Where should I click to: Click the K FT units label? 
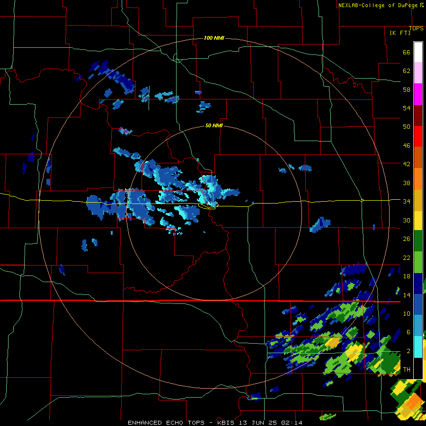pyautogui.click(x=400, y=33)
